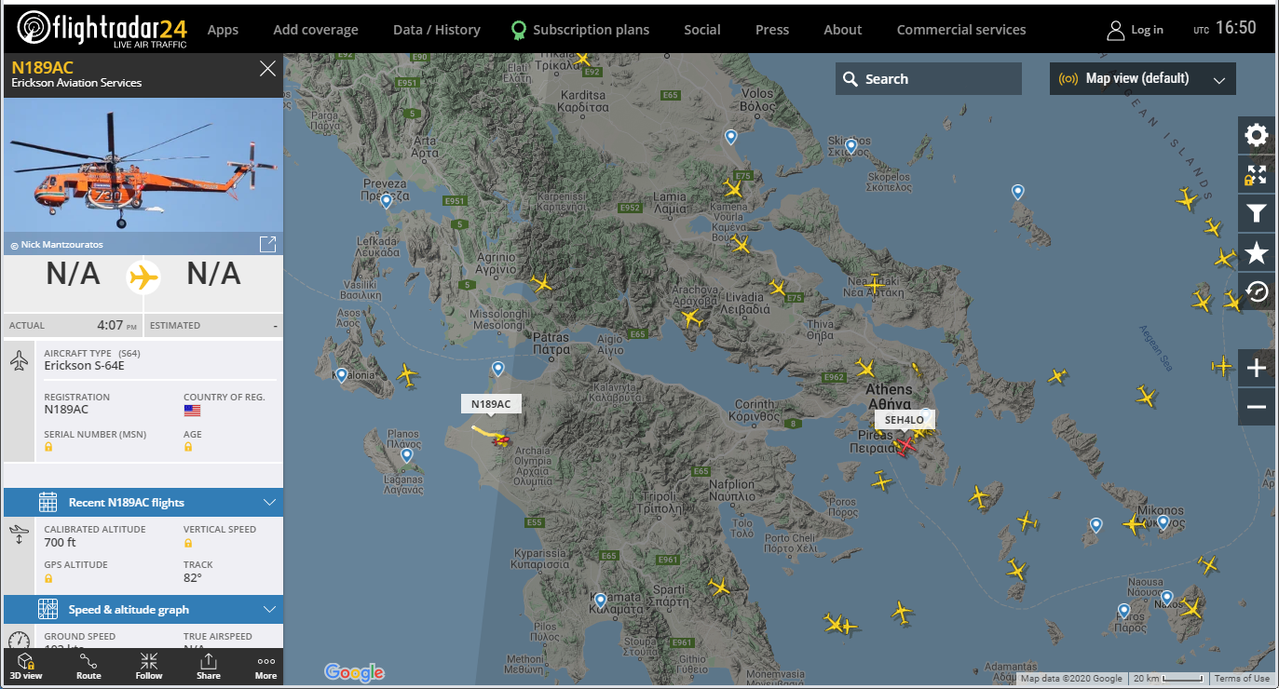Image resolution: width=1279 pixels, height=689 pixels.
Task: Click the N189AC helicopter icon on the map
Action: pos(501,439)
